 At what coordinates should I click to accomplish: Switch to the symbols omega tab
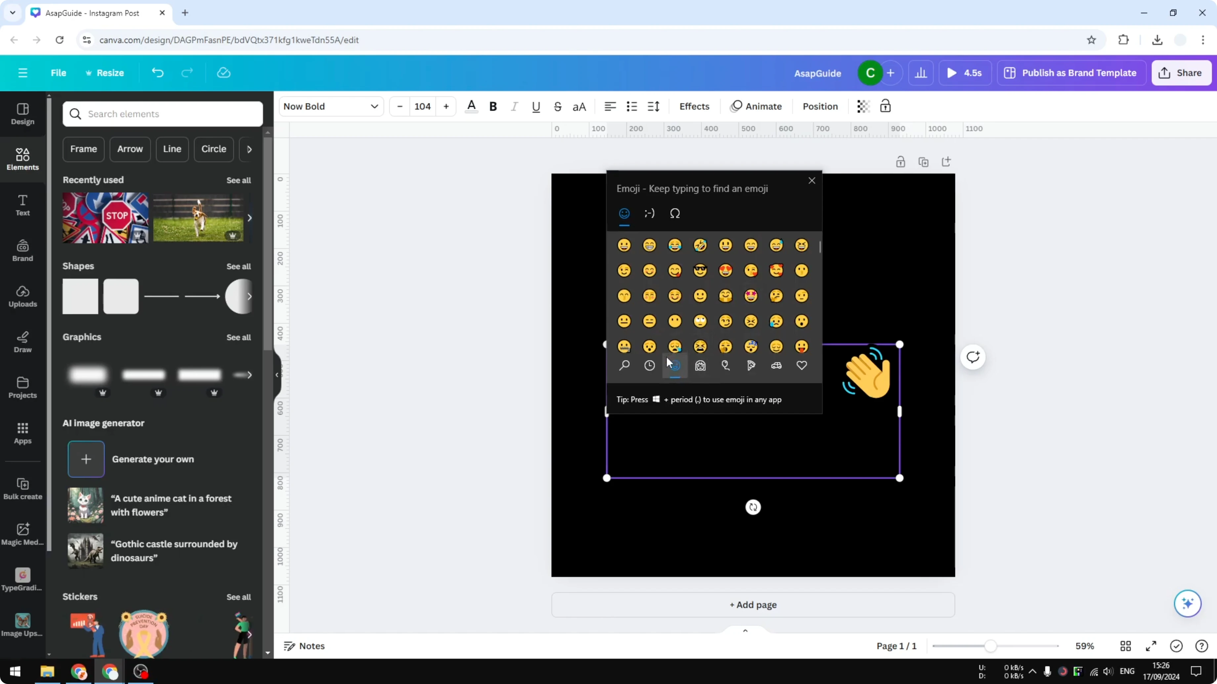675,213
